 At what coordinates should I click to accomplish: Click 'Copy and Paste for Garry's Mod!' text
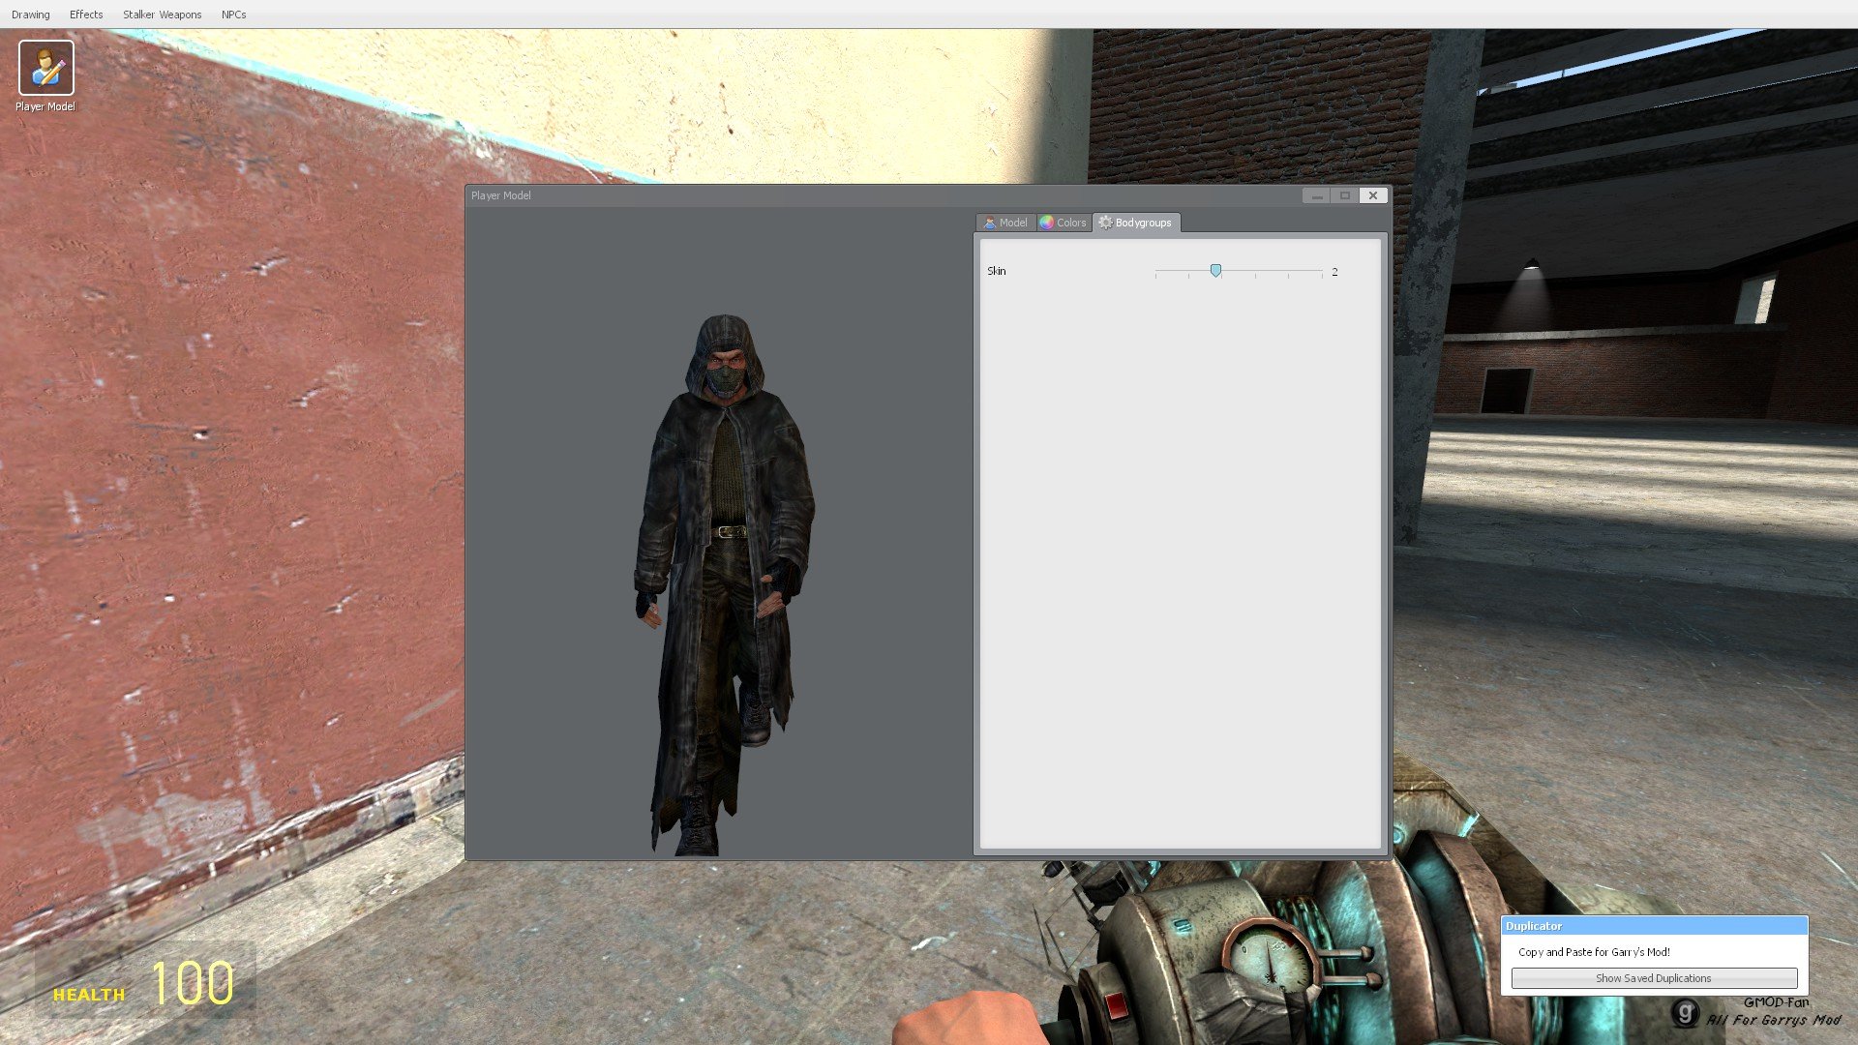(1594, 952)
